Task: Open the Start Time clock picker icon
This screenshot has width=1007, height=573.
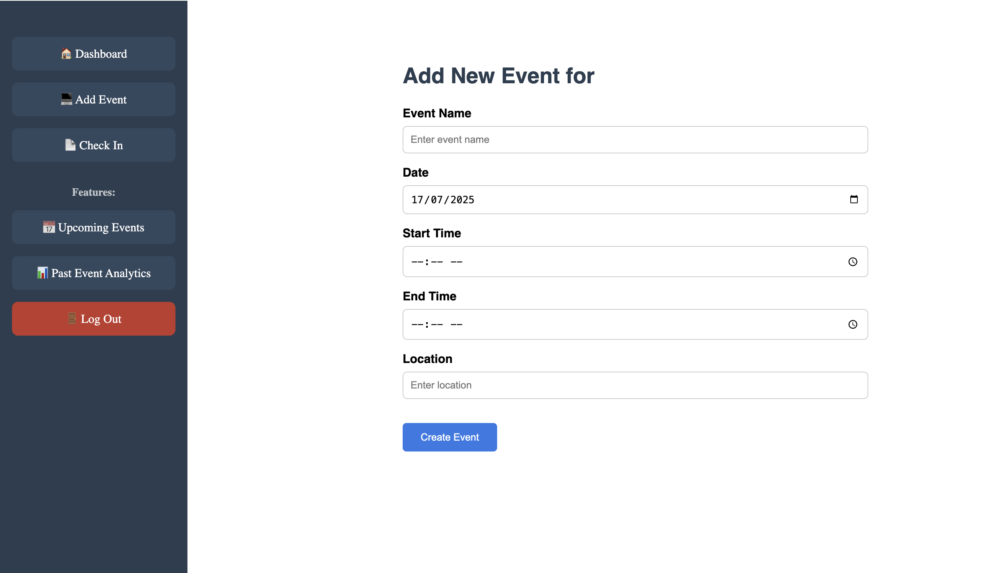Action: [x=853, y=262]
